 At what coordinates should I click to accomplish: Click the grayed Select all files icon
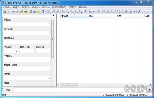(48, 12)
